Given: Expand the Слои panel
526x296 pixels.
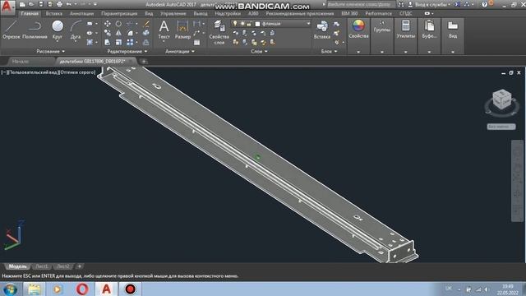Looking at the screenshot, I should pos(259,51).
